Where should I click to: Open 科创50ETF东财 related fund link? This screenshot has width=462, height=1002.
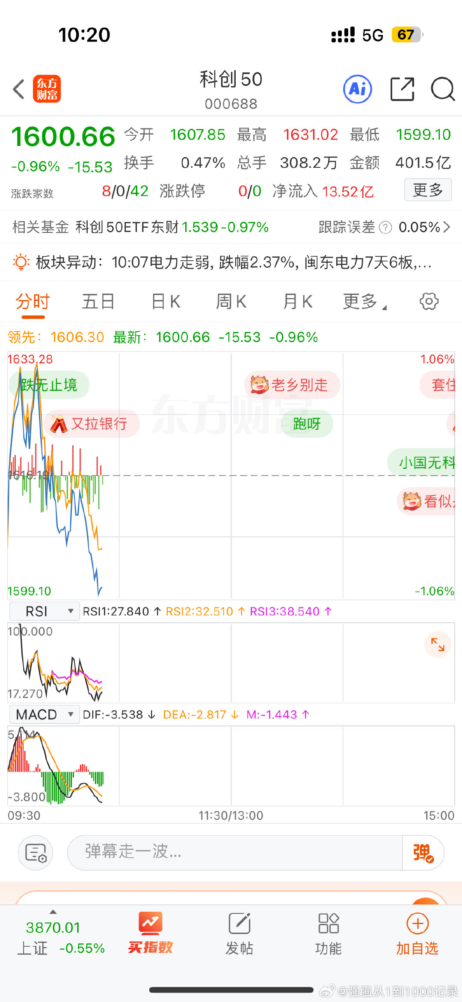(172, 227)
